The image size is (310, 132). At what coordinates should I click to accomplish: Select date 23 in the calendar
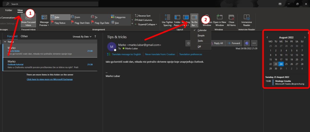(x=276, y=64)
